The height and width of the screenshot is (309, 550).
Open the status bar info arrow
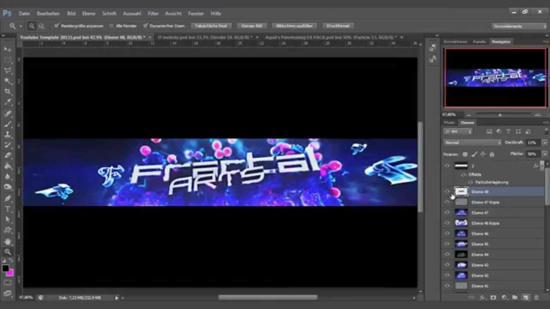pos(117,297)
